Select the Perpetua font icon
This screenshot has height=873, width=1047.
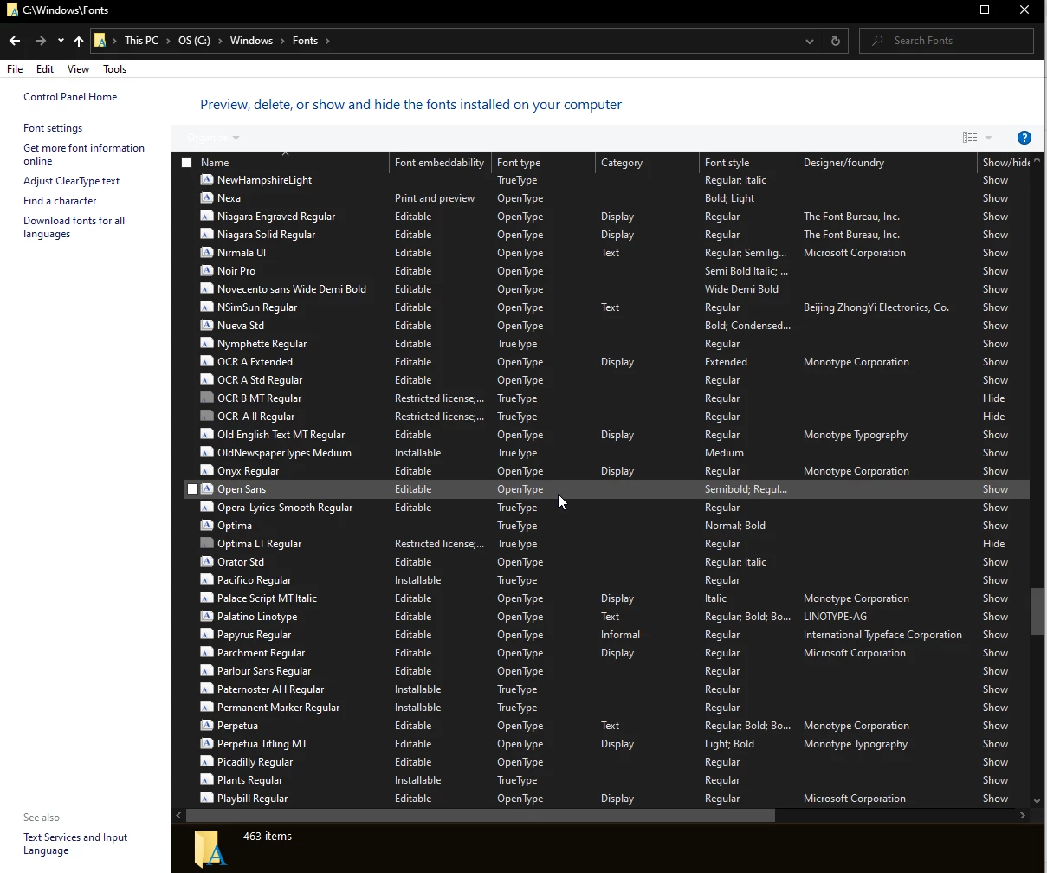click(x=207, y=726)
